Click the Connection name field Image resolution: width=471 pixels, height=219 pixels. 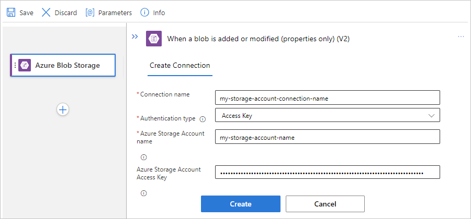click(x=327, y=98)
